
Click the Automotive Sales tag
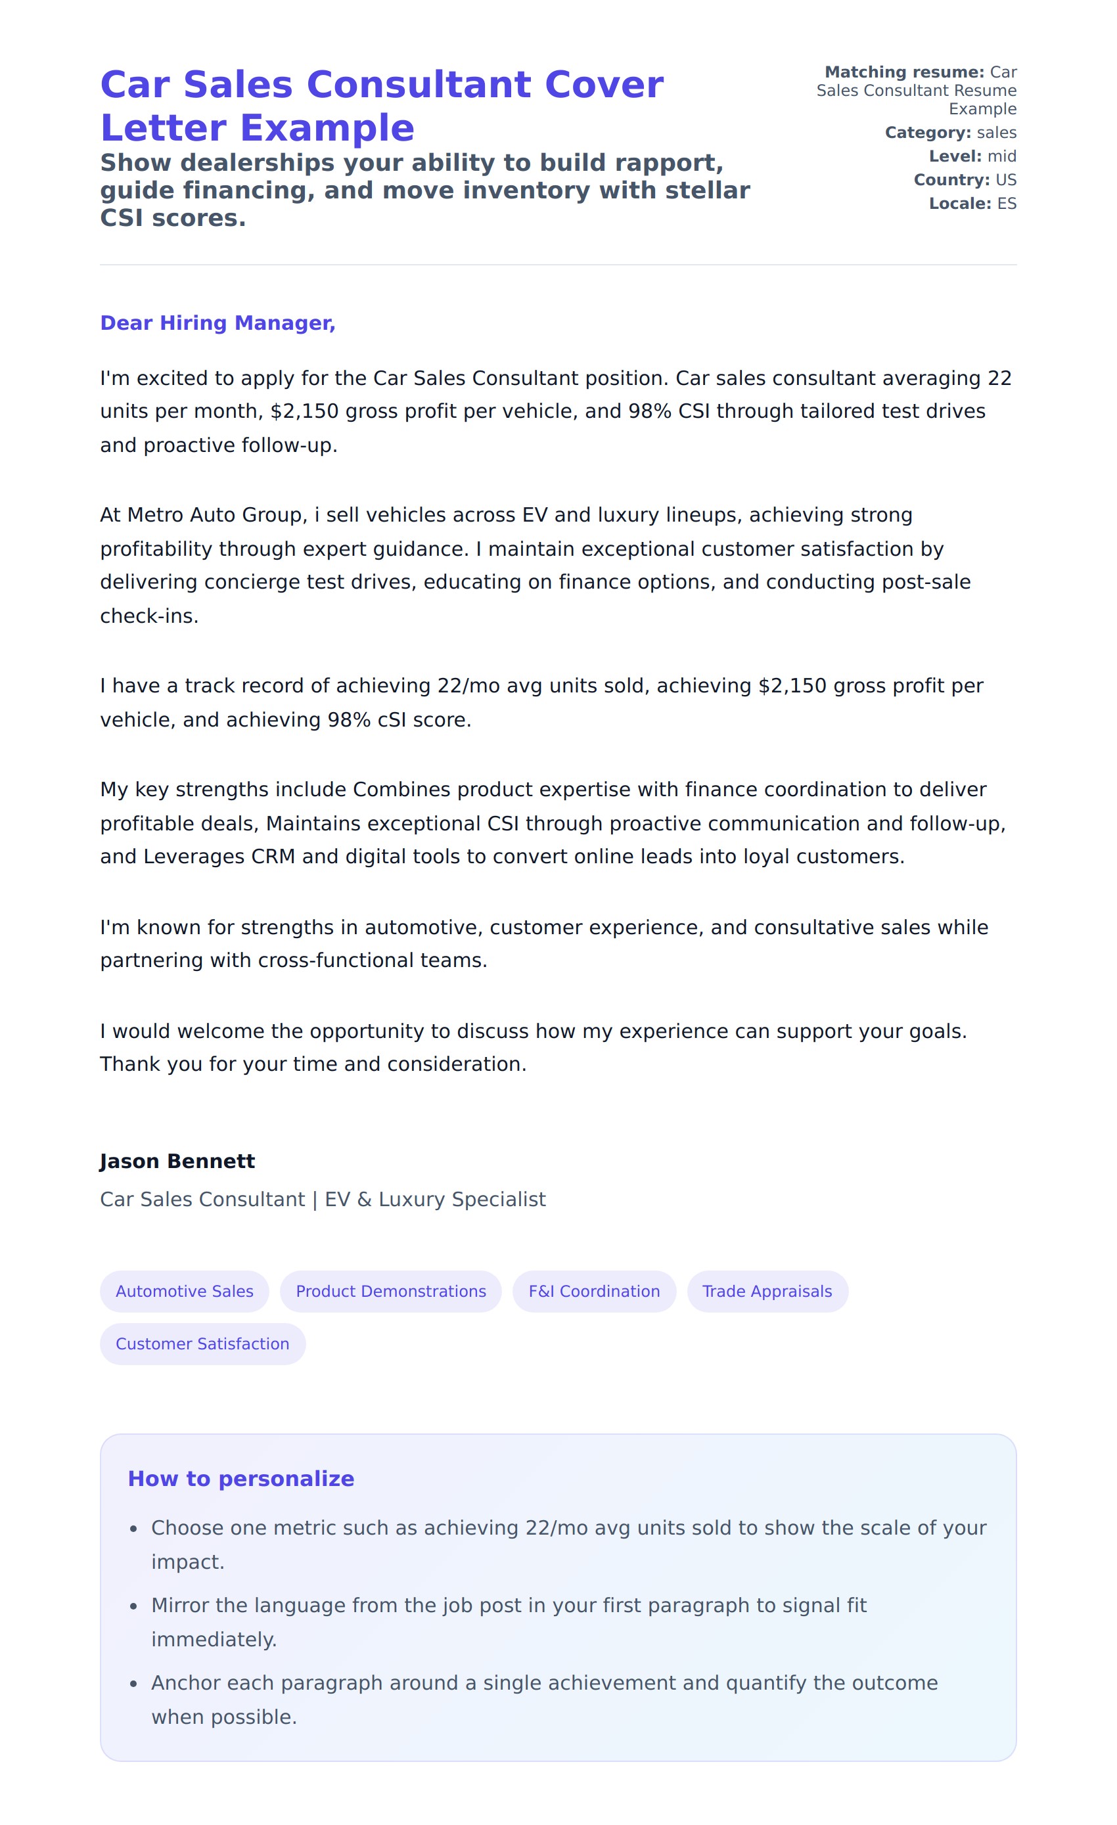coord(185,1291)
